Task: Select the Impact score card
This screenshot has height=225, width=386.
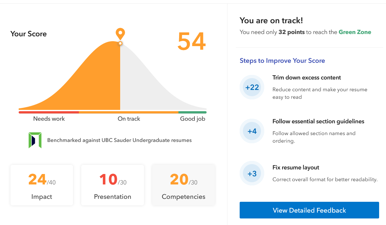Action: coord(42,185)
